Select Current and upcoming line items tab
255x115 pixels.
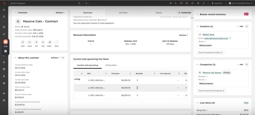click(87, 65)
